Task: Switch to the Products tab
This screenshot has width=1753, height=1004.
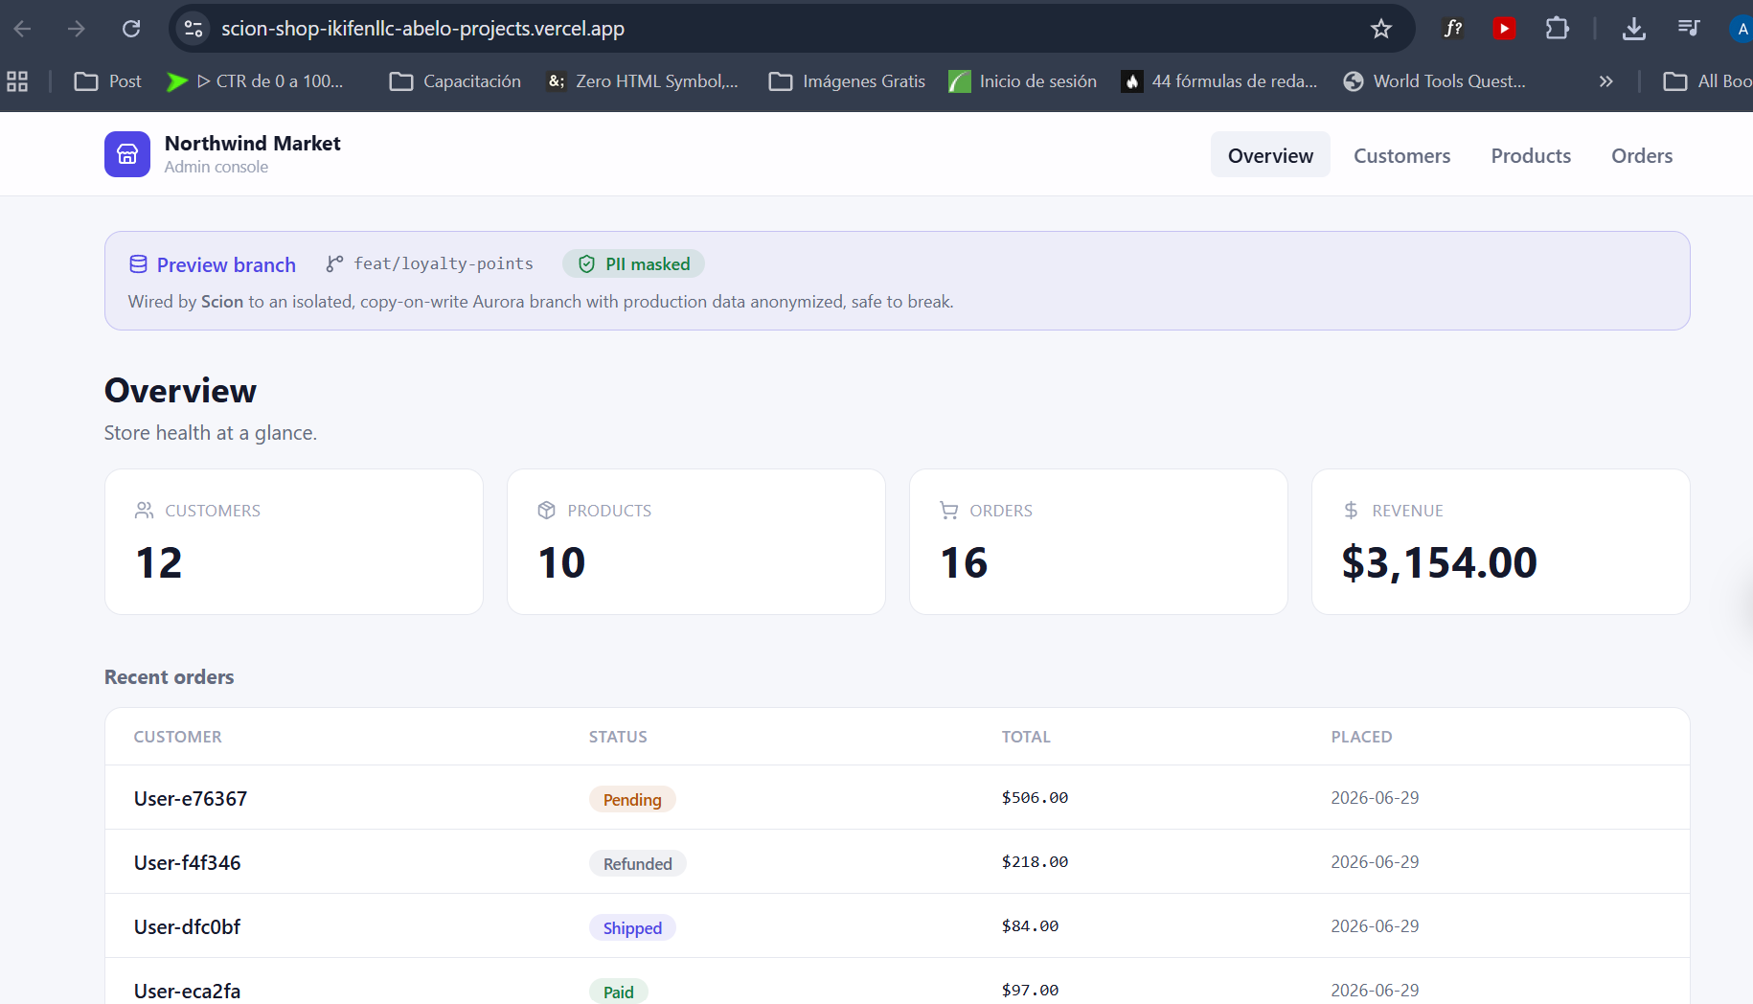Action: pos(1531,155)
